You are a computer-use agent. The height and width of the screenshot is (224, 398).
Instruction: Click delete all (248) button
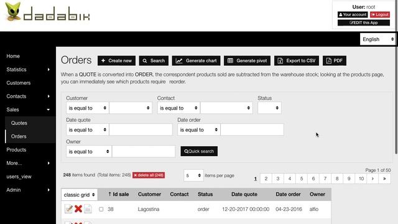149,175
